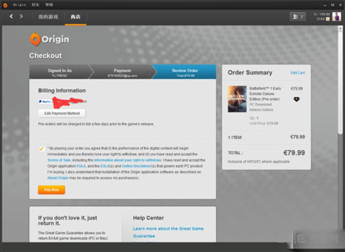Click Battlefield 1 cover thumbnail

pos(237,99)
